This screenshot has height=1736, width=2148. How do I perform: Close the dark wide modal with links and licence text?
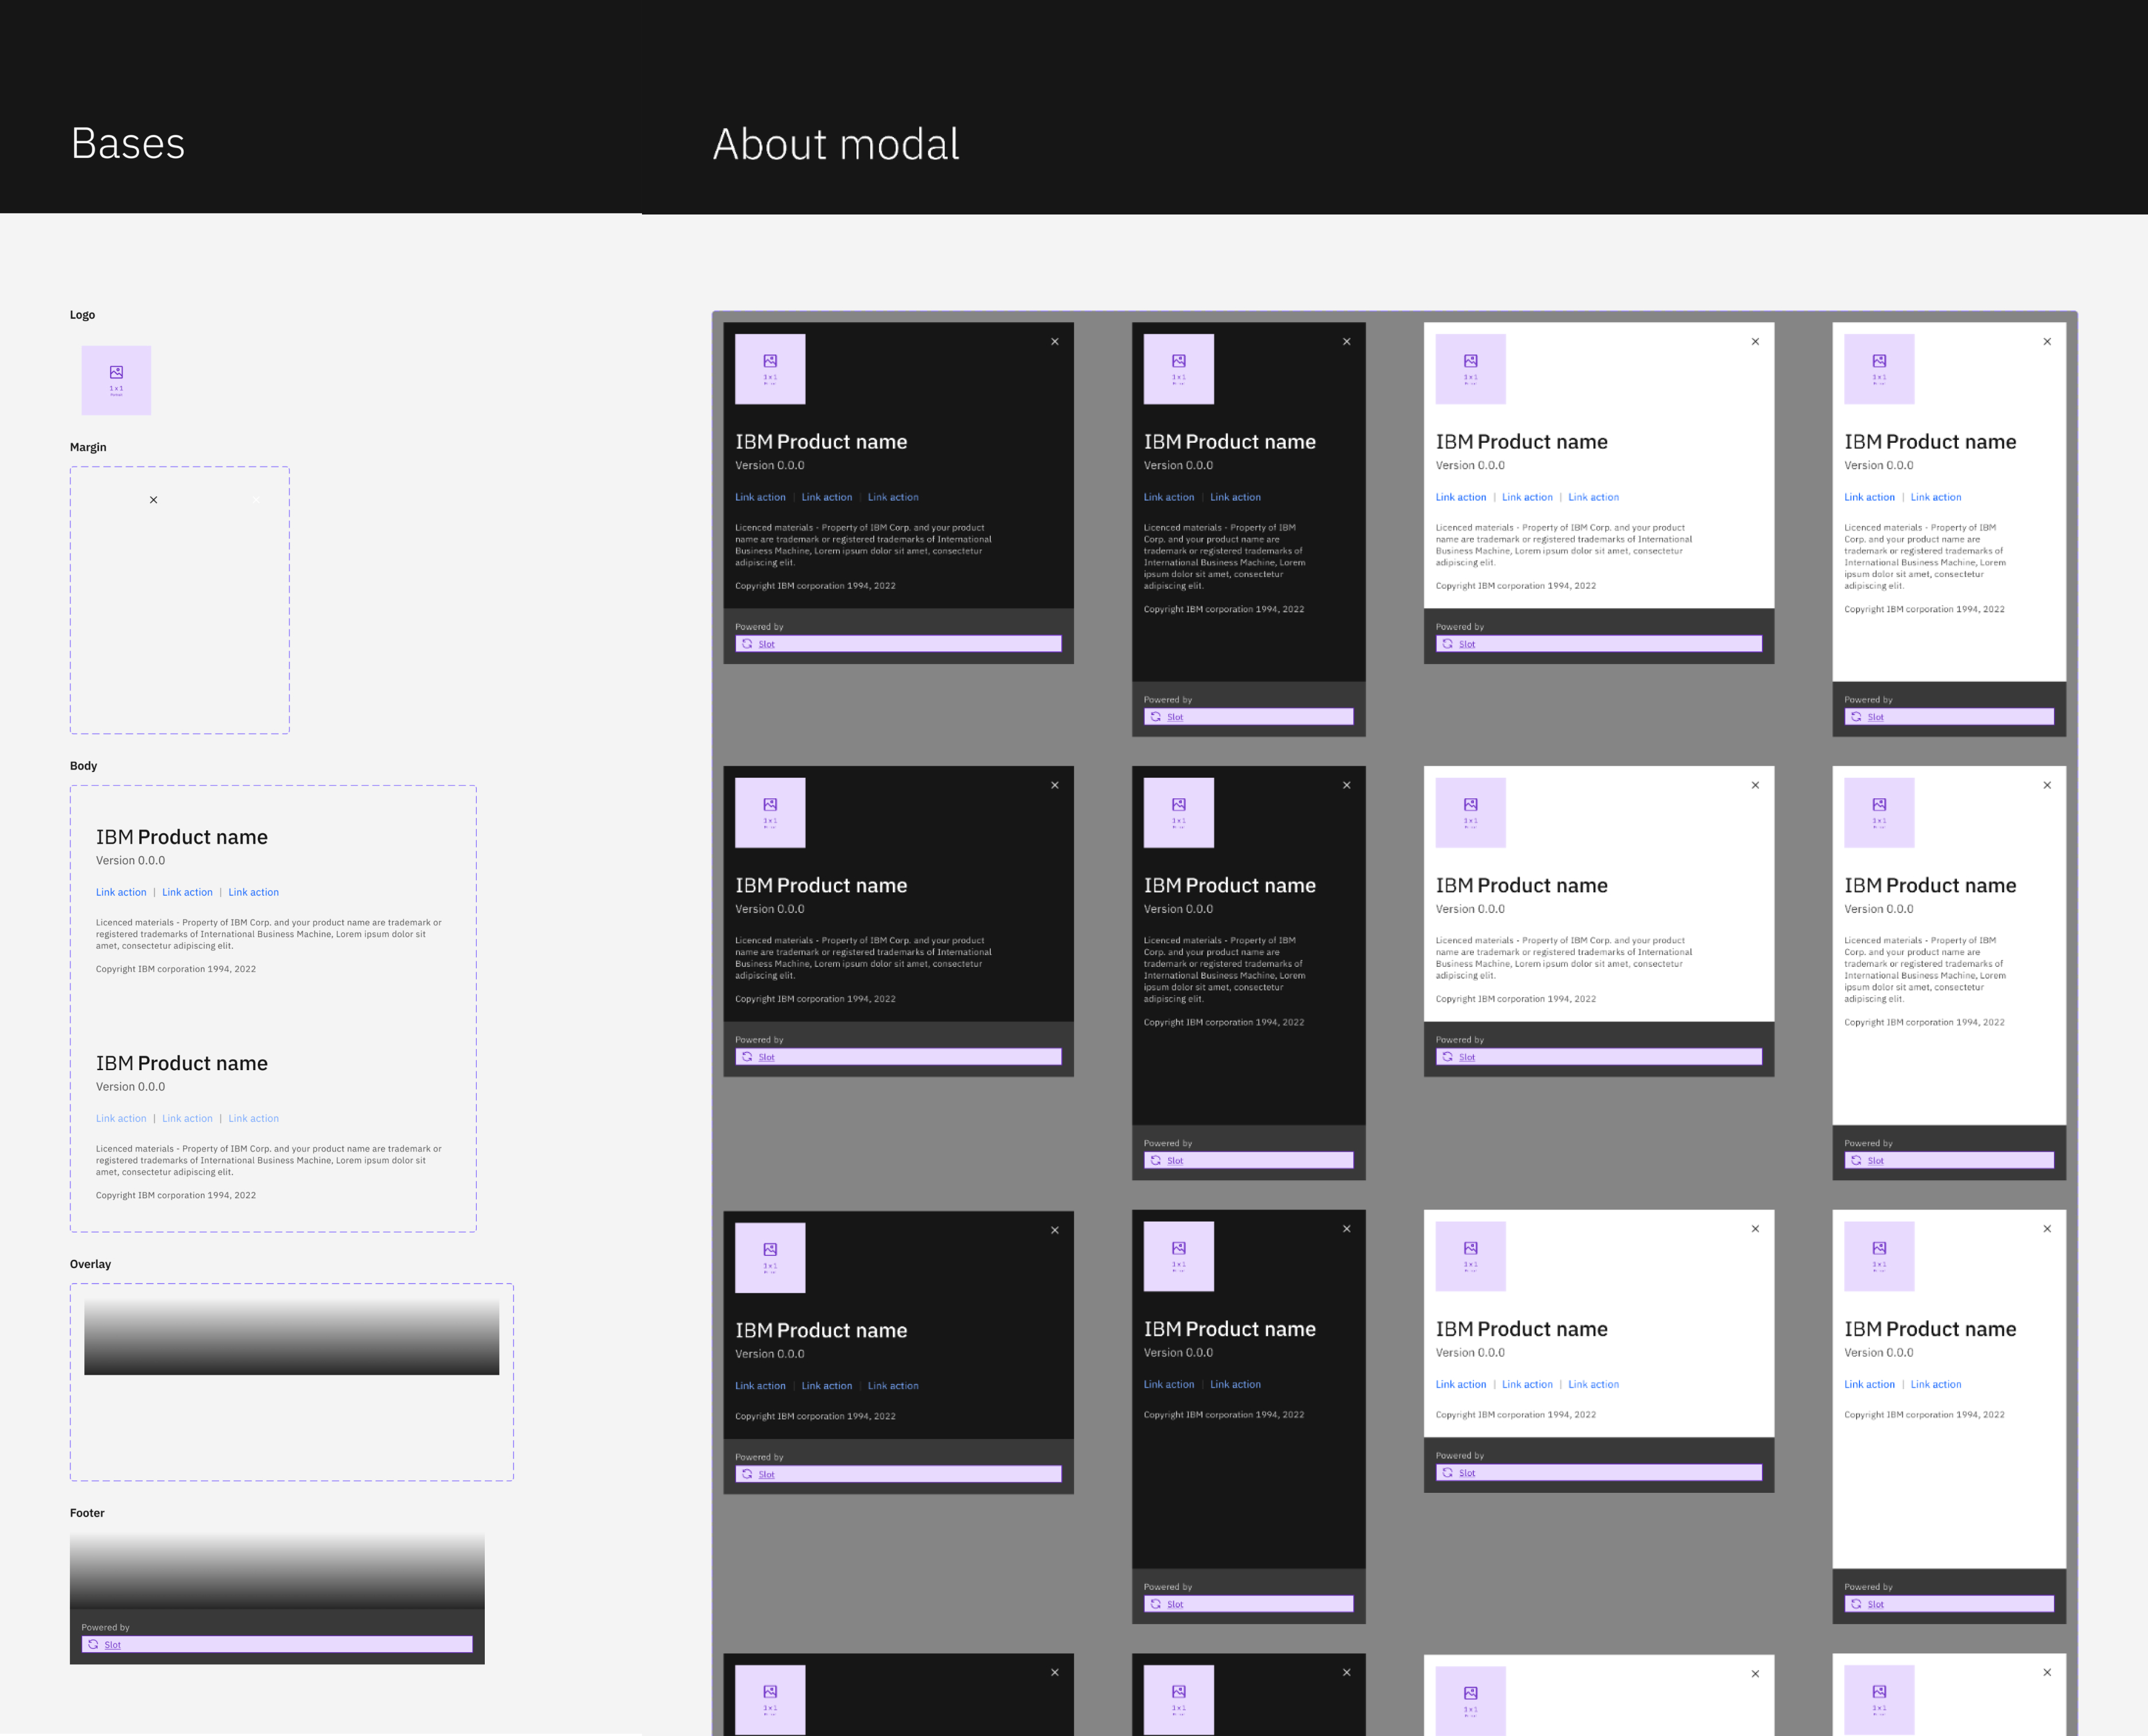1054,342
